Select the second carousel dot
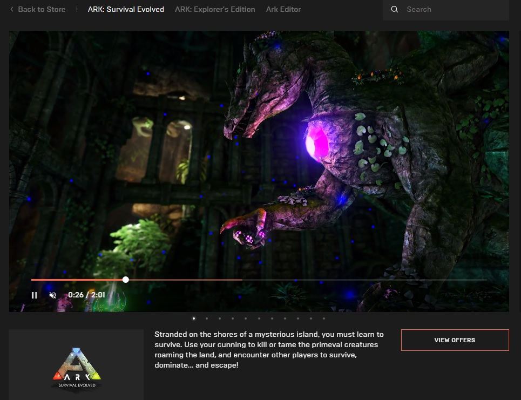The height and width of the screenshot is (400, 521). tap(207, 318)
